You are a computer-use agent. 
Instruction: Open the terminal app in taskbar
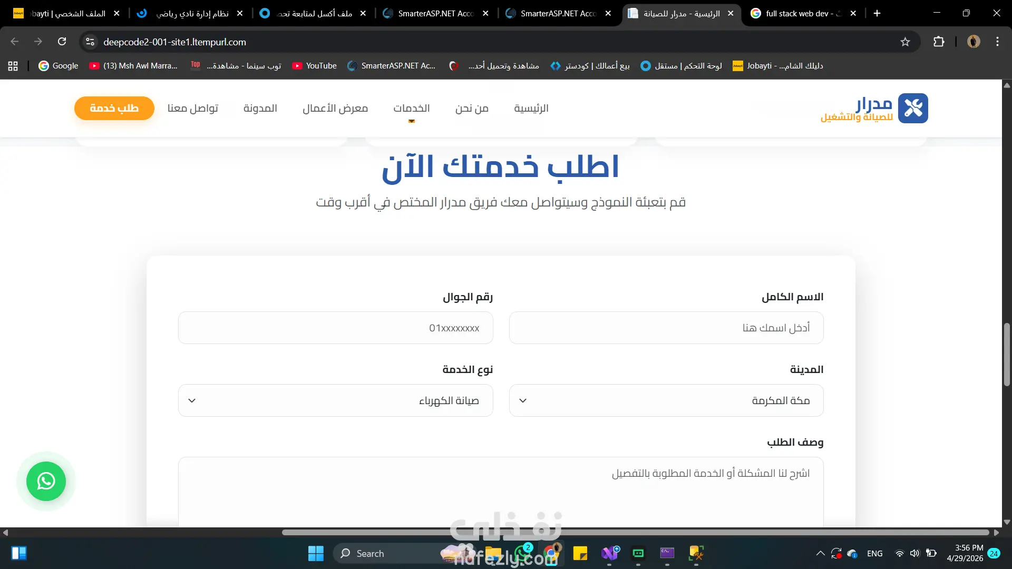click(667, 554)
